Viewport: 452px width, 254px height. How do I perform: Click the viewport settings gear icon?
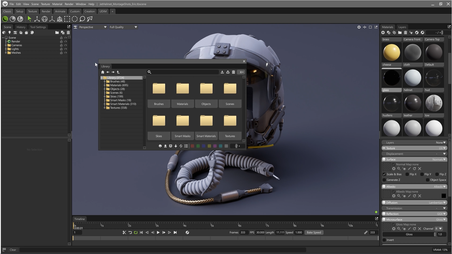(359, 27)
